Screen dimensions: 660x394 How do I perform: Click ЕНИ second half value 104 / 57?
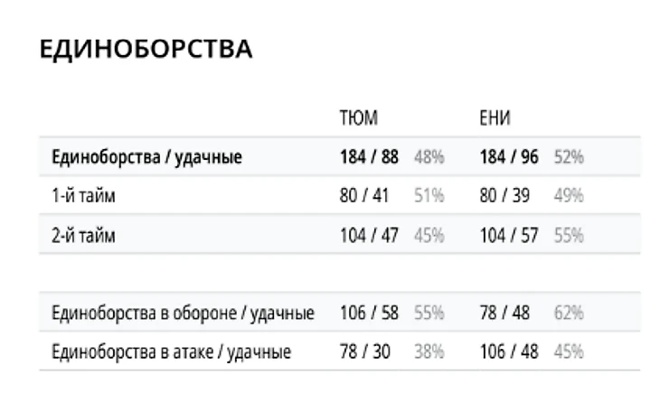coord(509,235)
